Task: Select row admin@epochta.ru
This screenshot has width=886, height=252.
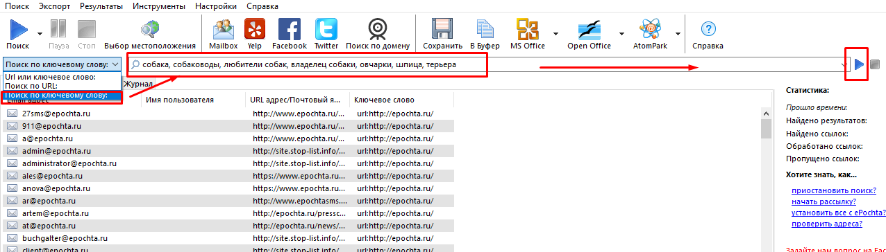Action: 229,150
